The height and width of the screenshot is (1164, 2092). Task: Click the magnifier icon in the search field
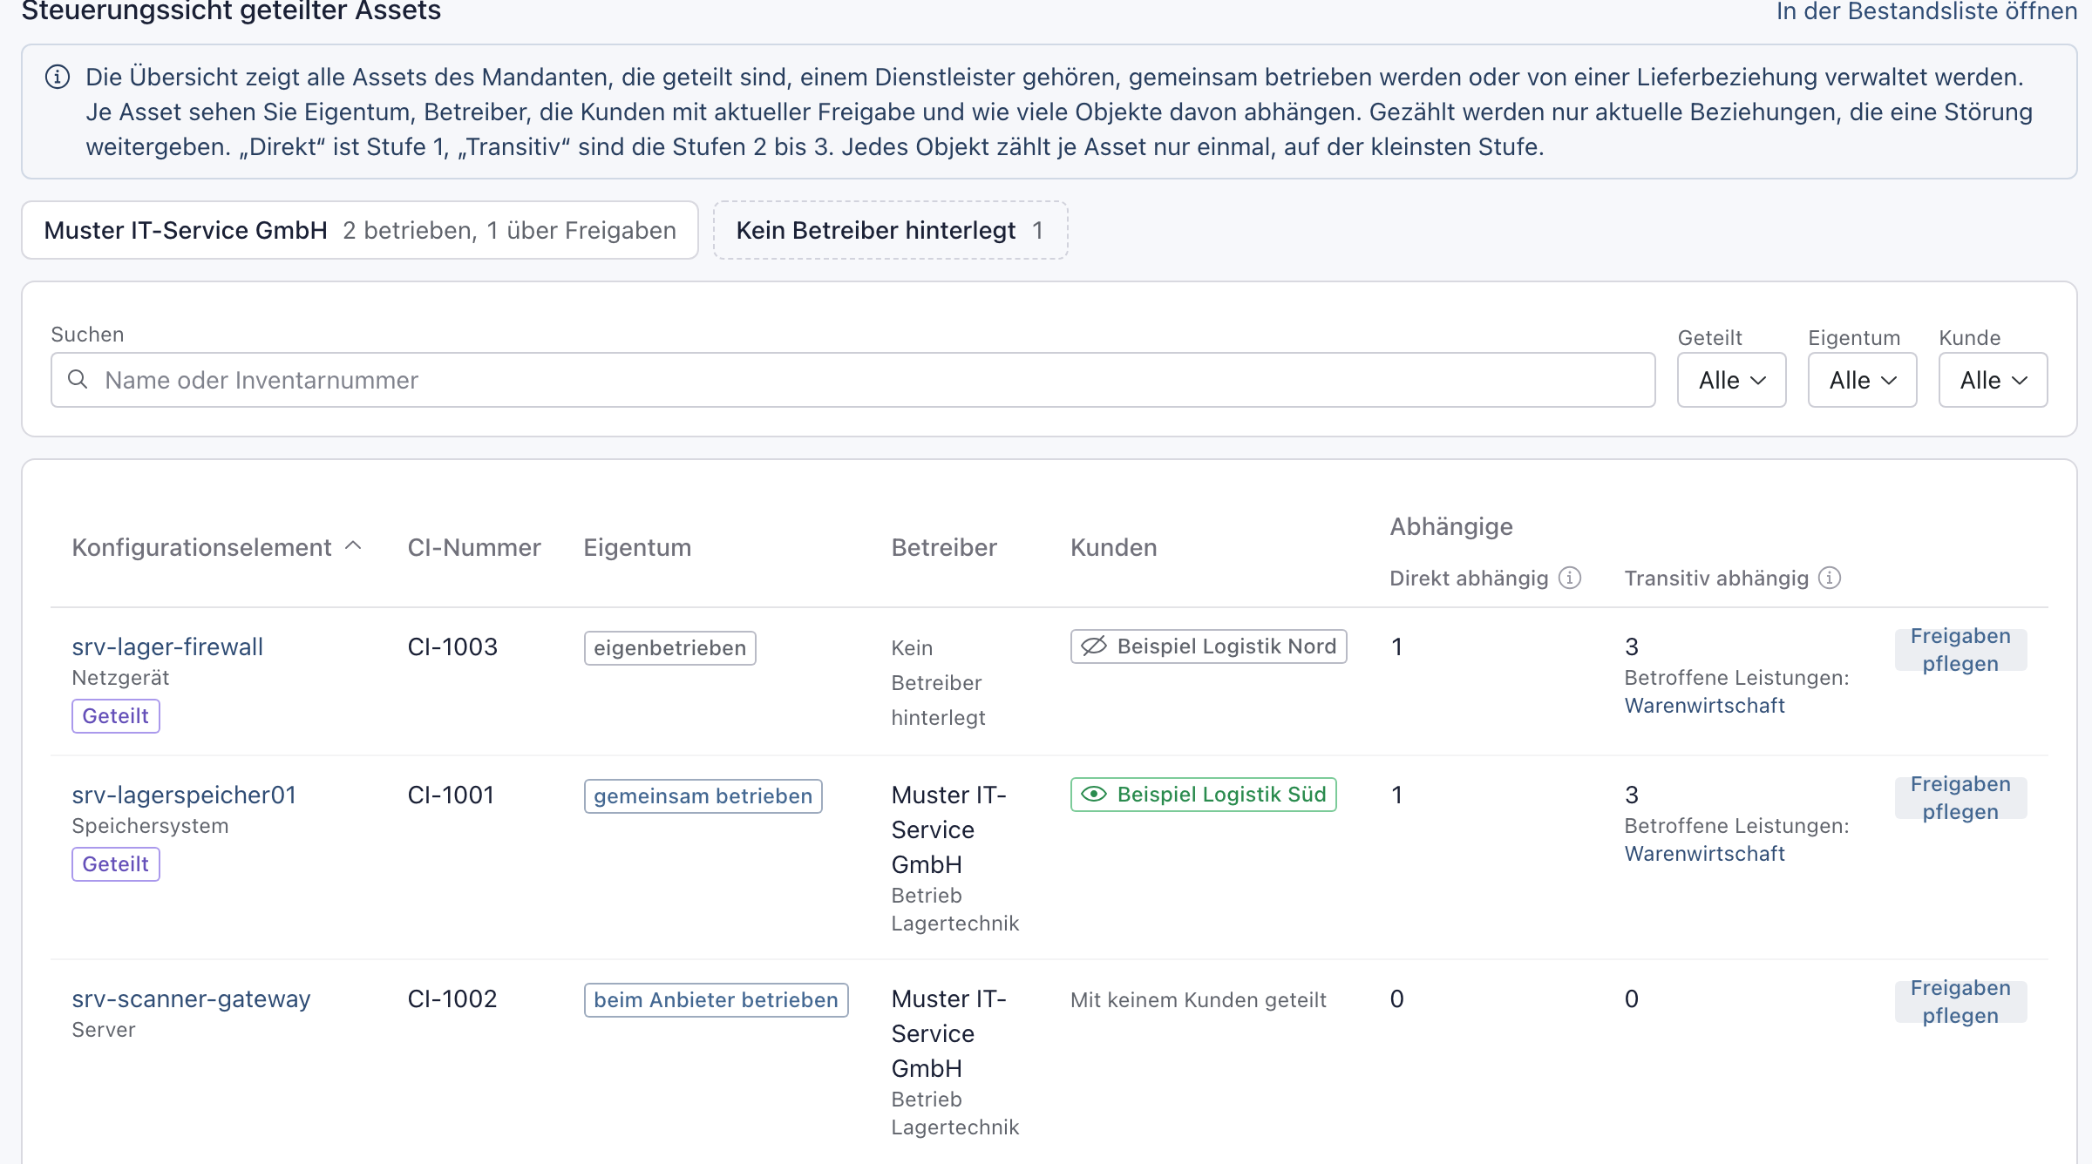78,380
